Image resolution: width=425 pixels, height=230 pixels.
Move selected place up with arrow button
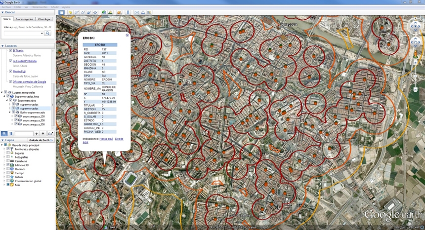point(36,133)
